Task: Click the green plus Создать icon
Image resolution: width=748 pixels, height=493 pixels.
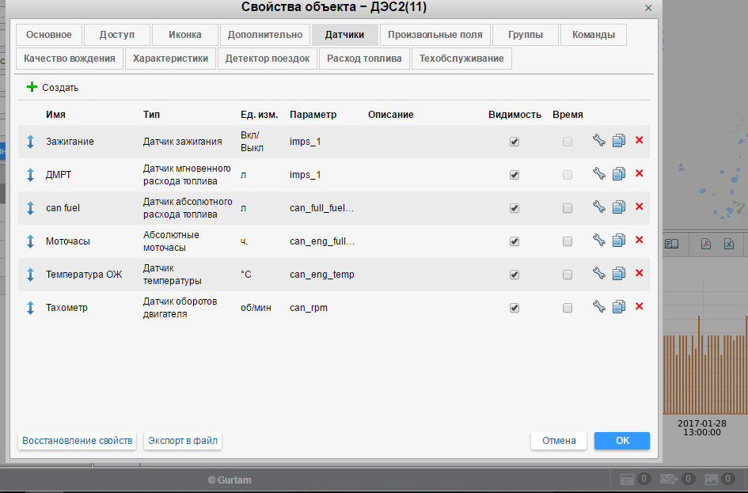Action: click(32, 87)
